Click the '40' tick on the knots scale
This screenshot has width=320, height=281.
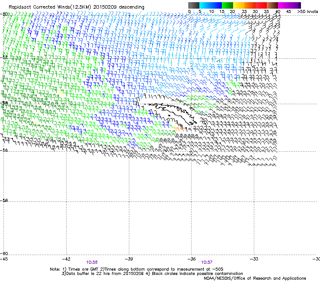[278, 12]
